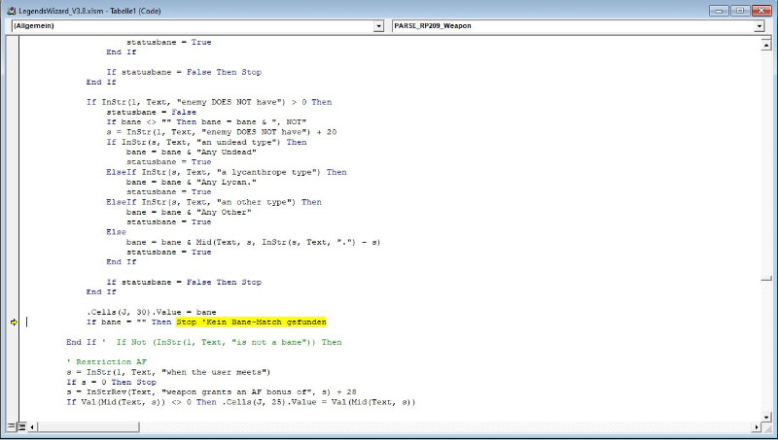Click the If InStr "enemy DOES NOT have" > 0 line
778x440 pixels.
tap(209, 102)
